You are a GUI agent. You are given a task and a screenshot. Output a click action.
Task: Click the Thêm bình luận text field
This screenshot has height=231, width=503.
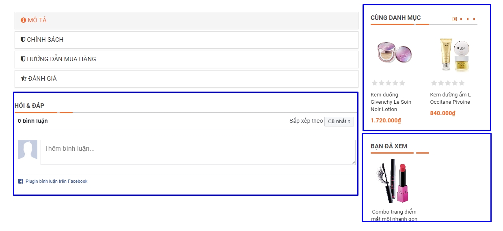[198, 152]
